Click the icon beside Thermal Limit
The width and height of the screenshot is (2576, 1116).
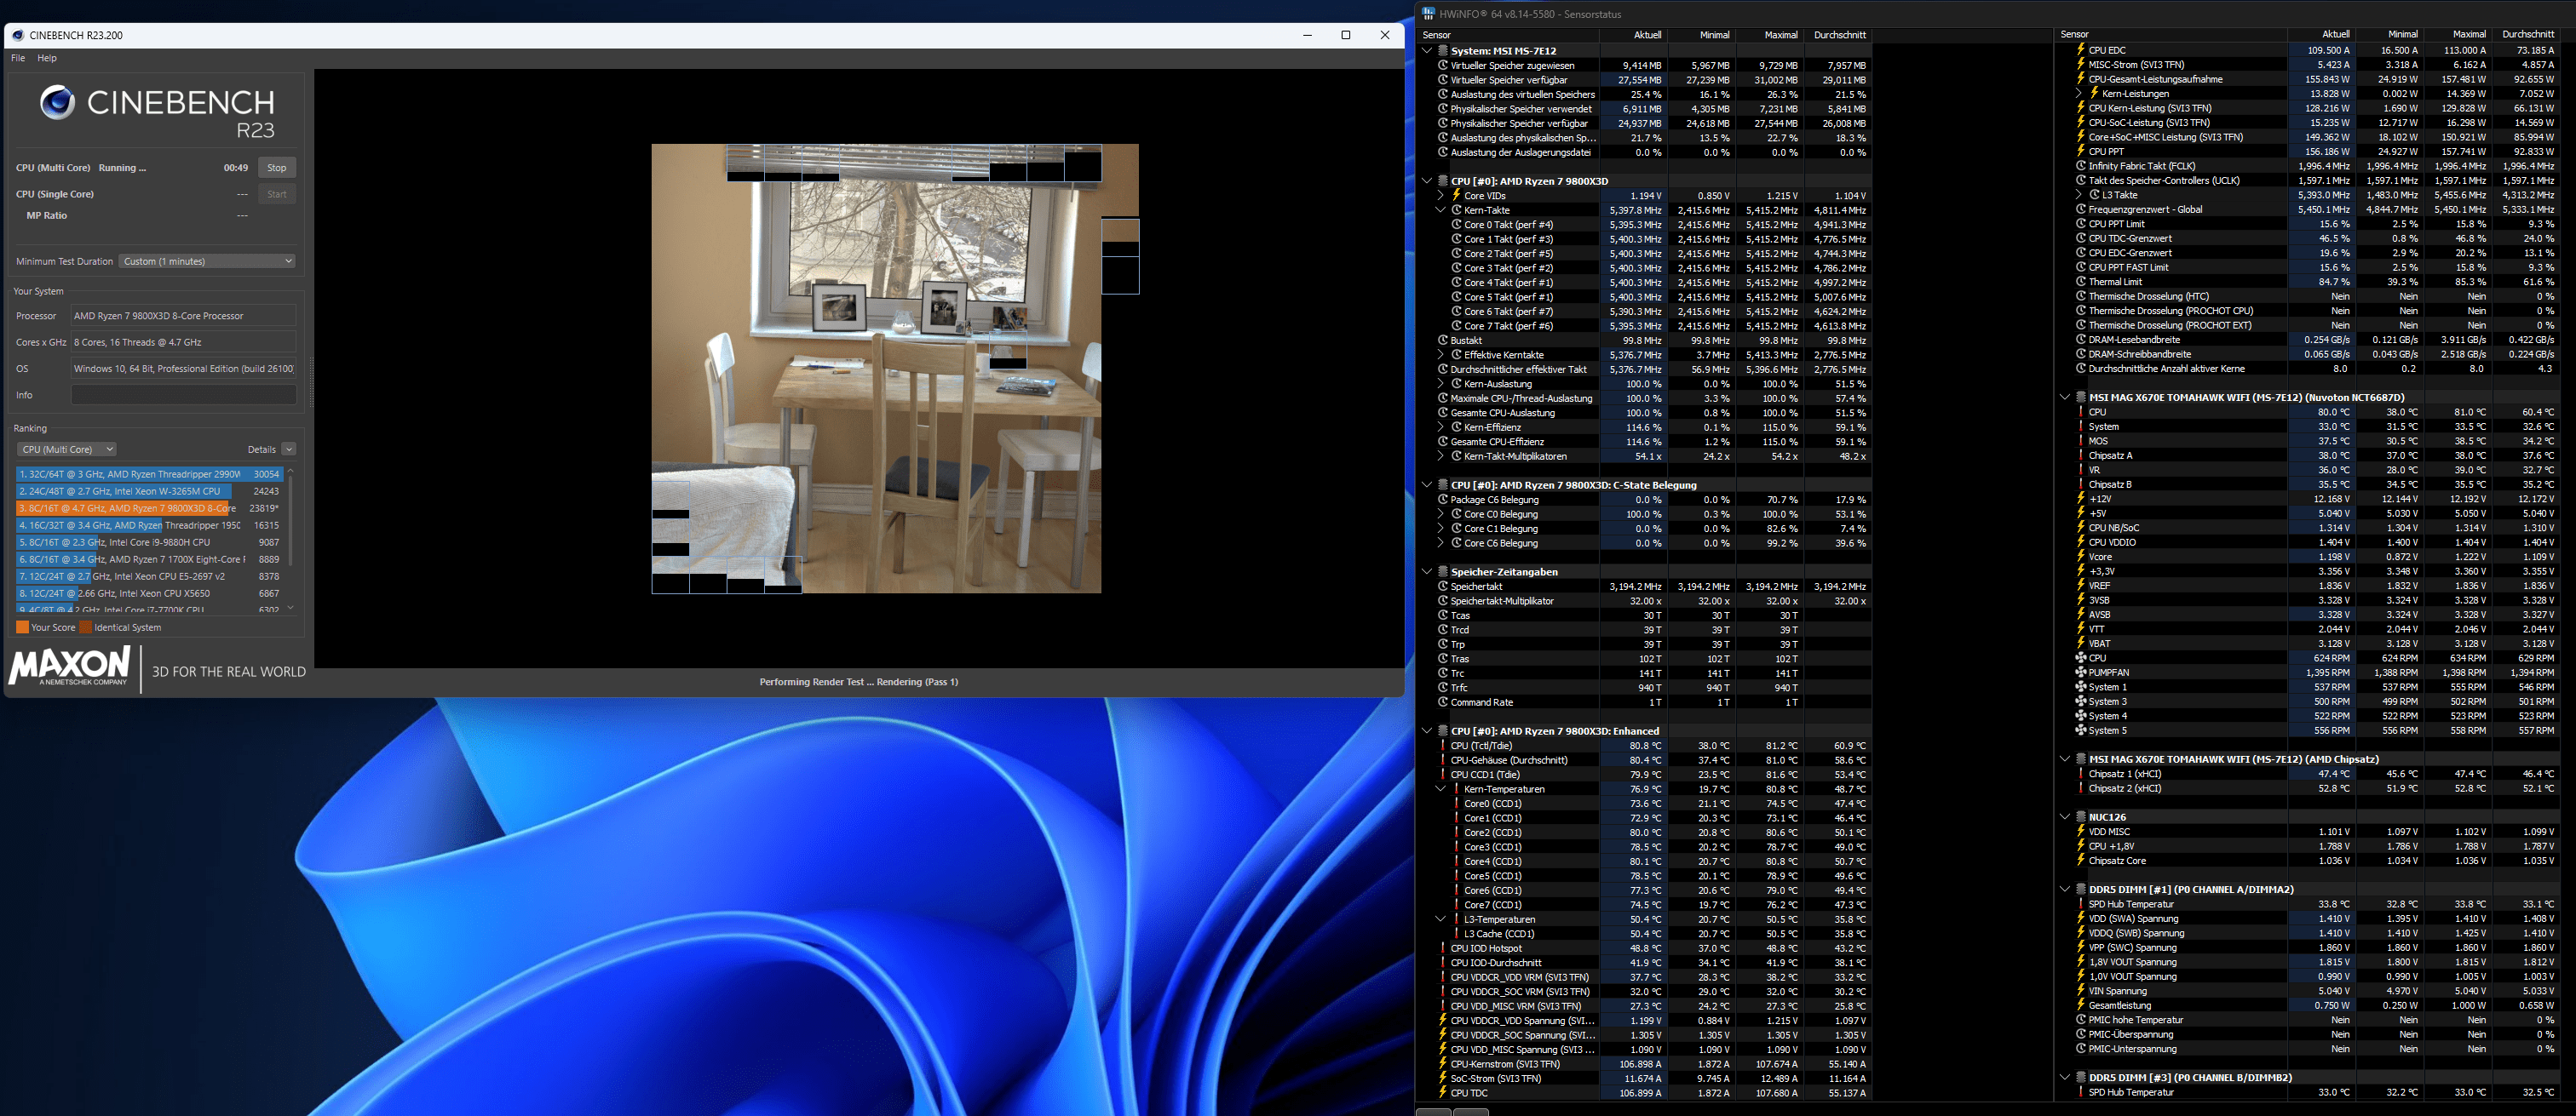tap(2081, 283)
